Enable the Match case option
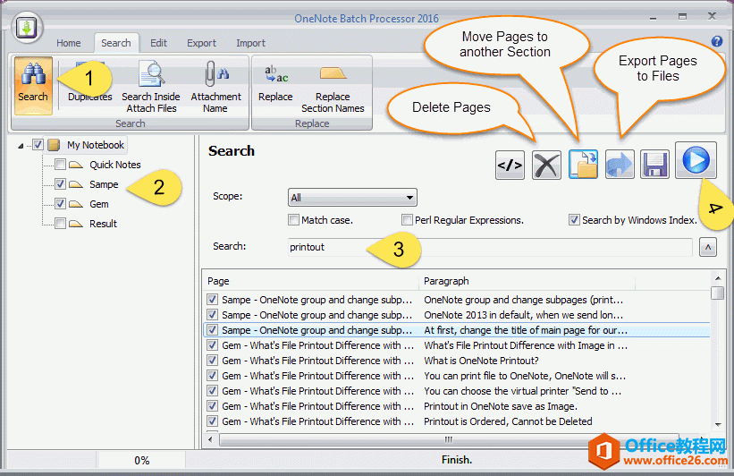The width and height of the screenshot is (734, 476). [x=293, y=220]
